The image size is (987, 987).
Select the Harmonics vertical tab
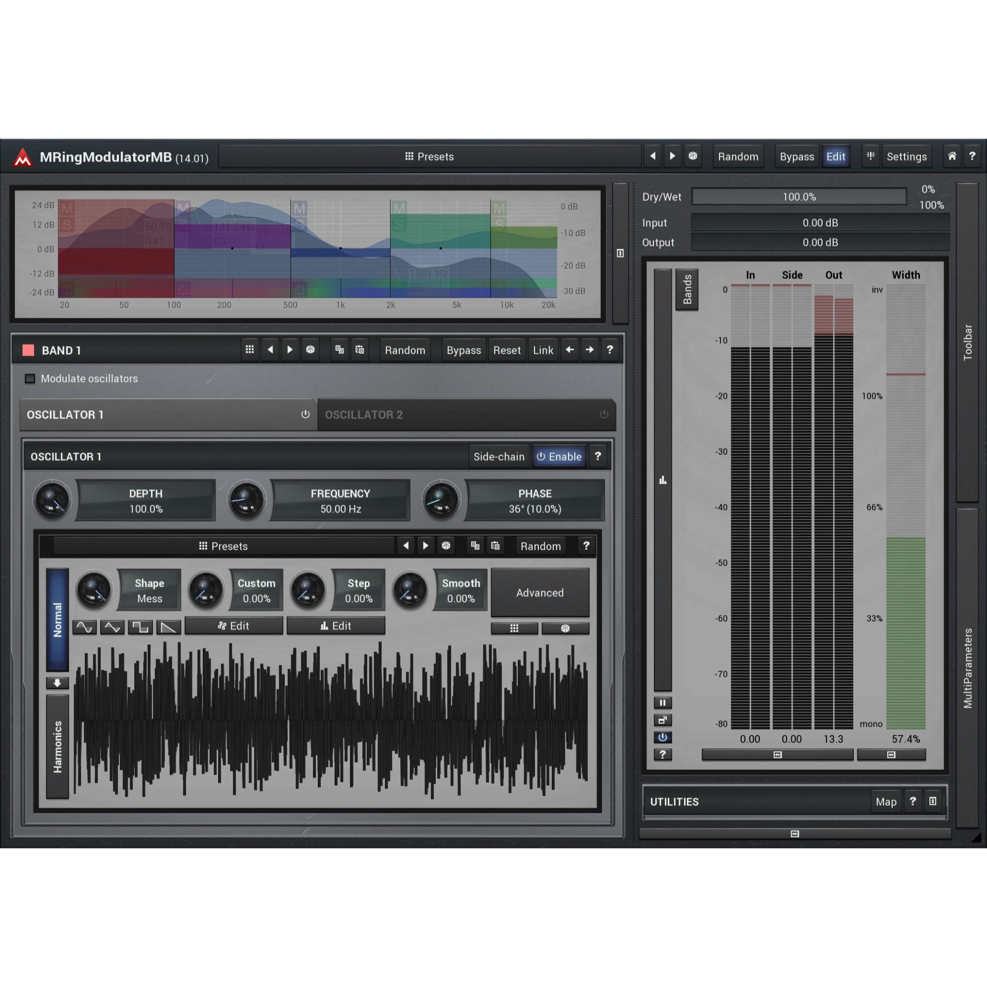point(57,746)
